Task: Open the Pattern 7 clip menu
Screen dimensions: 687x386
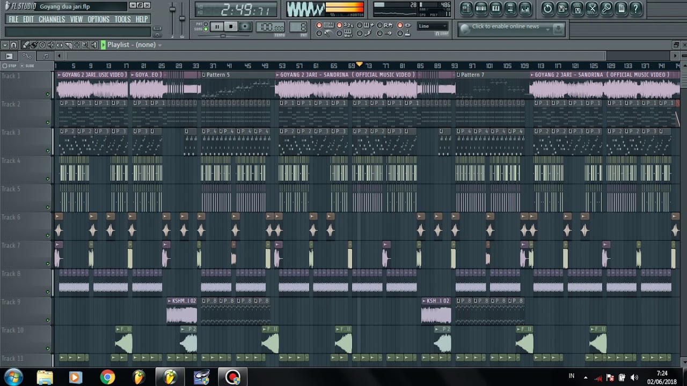Action: (x=458, y=75)
